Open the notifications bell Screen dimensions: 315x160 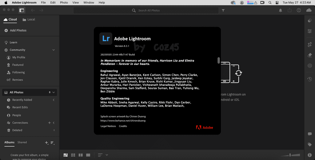point(281,10)
